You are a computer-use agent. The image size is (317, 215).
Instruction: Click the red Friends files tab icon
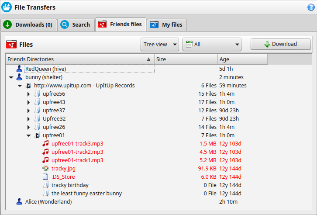[102, 24]
